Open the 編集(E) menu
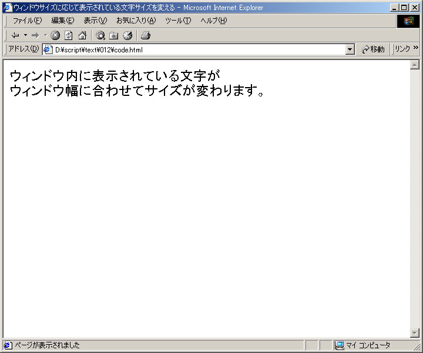The image size is (423, 353). point(63,21)
